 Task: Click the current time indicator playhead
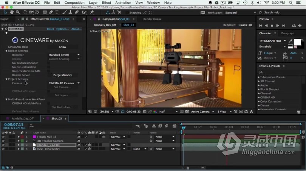point(184,127)
